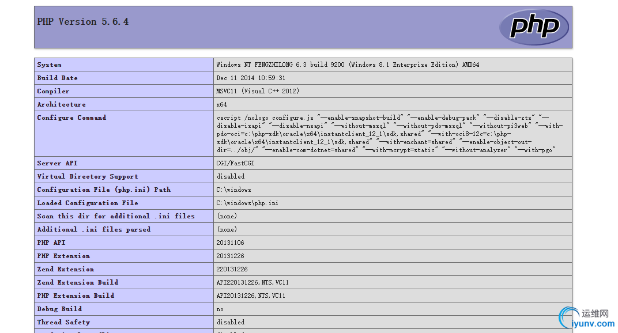Select "(none)" in the Scan this dir row
Viewport: 618px width, 333px height.
coord(227,216)
